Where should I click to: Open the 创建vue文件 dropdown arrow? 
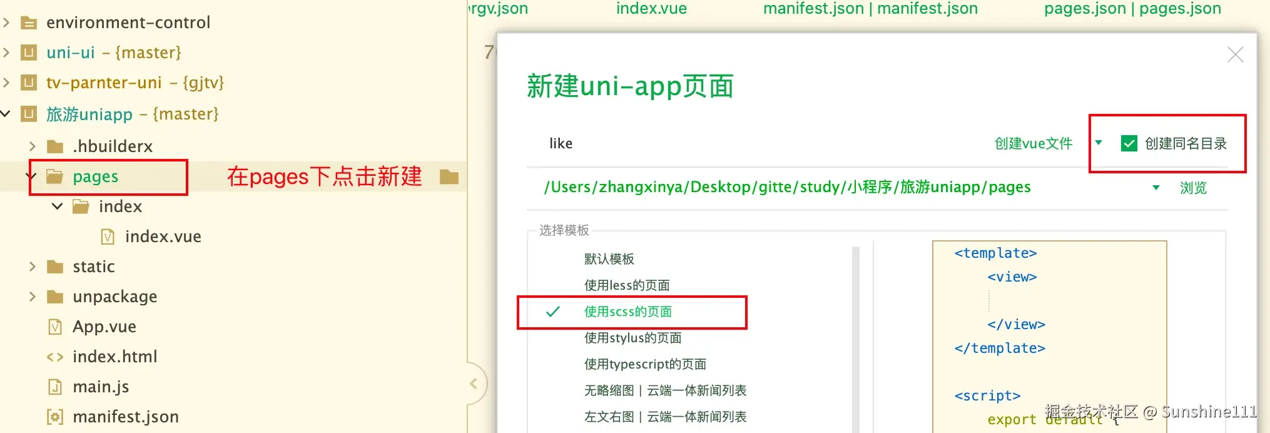[1099, 143]
